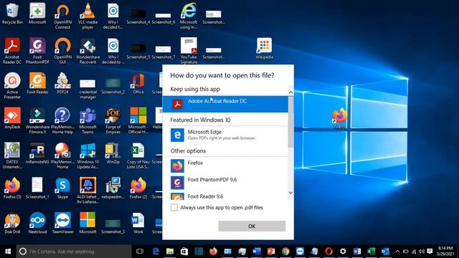
Task: Select the Wondershare Filmora X desktop icon
Action: (x=37, y=121)
